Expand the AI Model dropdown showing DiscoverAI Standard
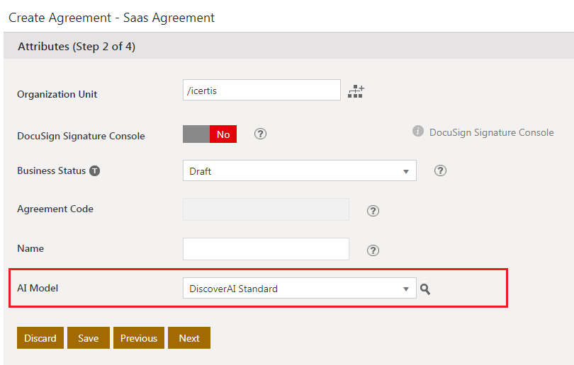 click(299, 289)
